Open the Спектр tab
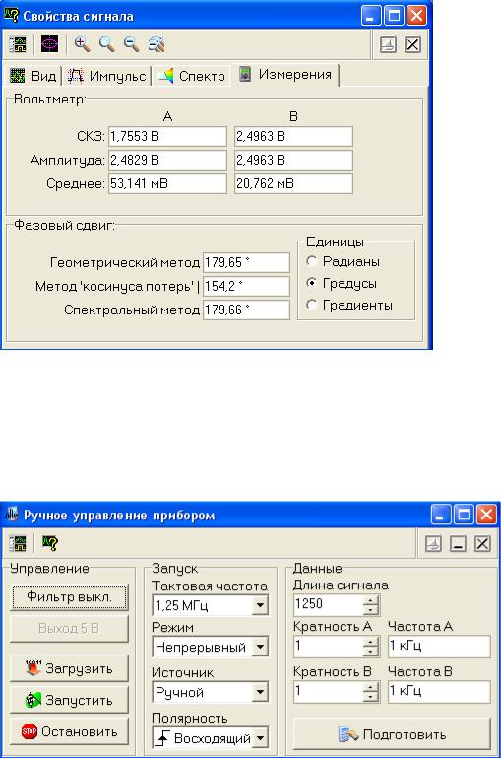Screen dimensions: 501x758 pyautogui.click(x=192, y=76)
